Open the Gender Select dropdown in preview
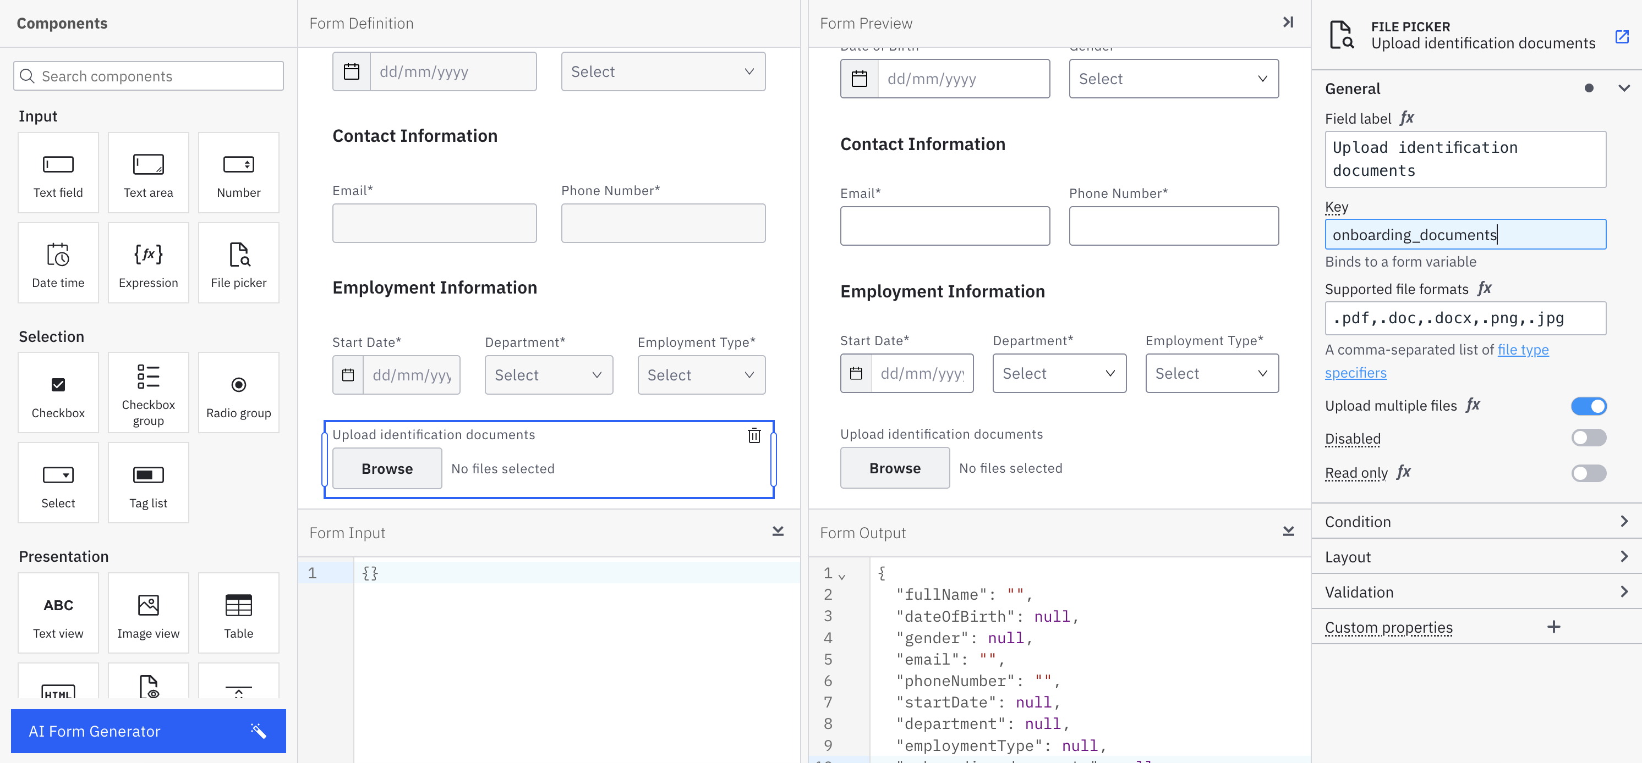Image resolution: width=1642 pixels, height=763 pixels. pyautogui.click(x=1173, y=79)
